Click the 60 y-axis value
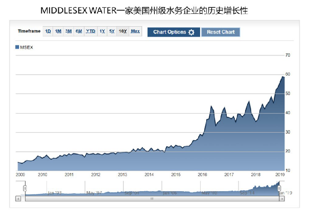The image size is (310, 210). tap(288, 74)
